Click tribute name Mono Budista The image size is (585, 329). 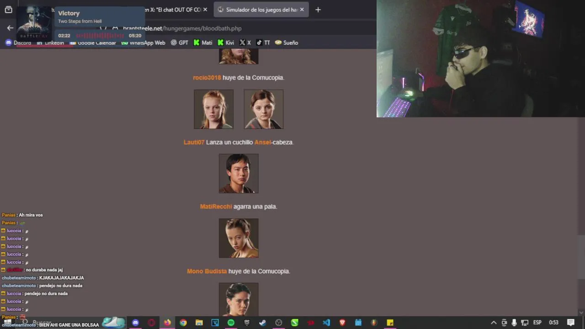point(207,271)
